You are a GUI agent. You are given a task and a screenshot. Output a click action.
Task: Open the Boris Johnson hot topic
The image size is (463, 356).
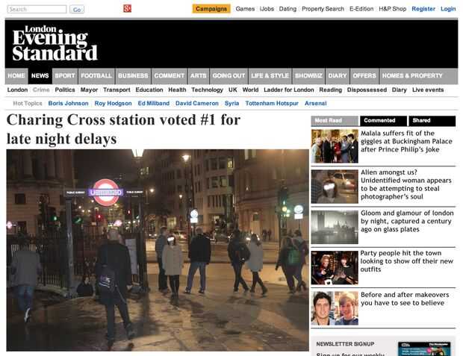68,103
